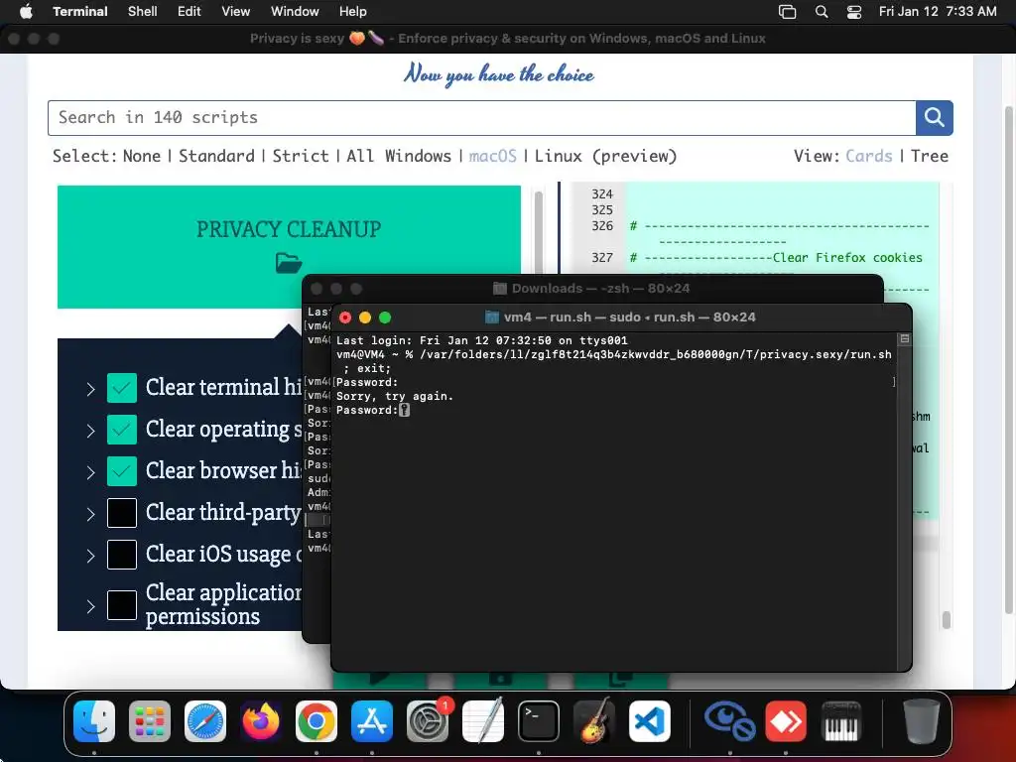Select All scripts preset
Image resolution: width=1016 pixels, height=762 pixels.
point(359,156)
